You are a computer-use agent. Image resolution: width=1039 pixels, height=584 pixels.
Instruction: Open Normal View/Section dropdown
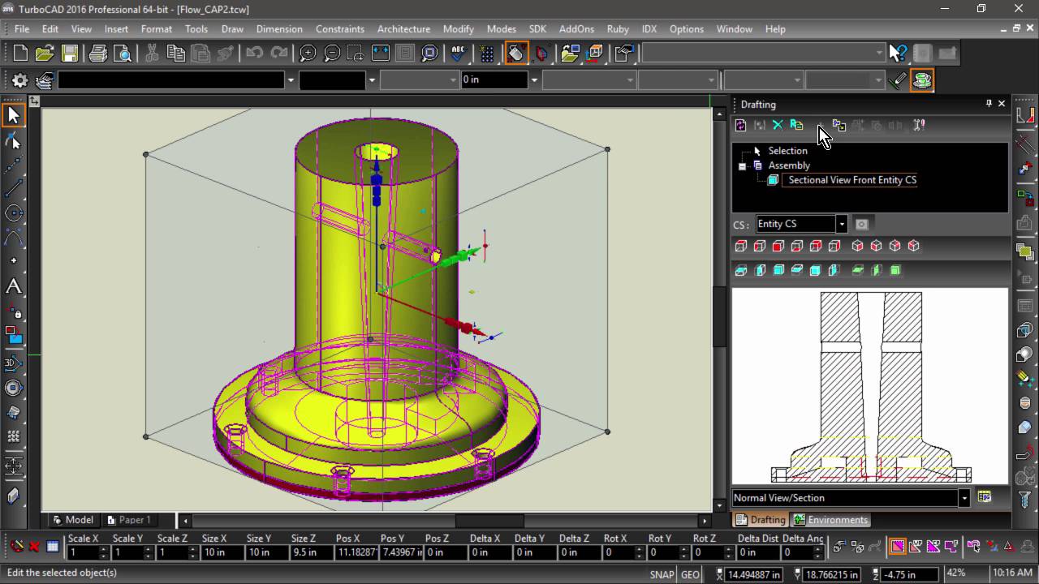click(964, 498)
